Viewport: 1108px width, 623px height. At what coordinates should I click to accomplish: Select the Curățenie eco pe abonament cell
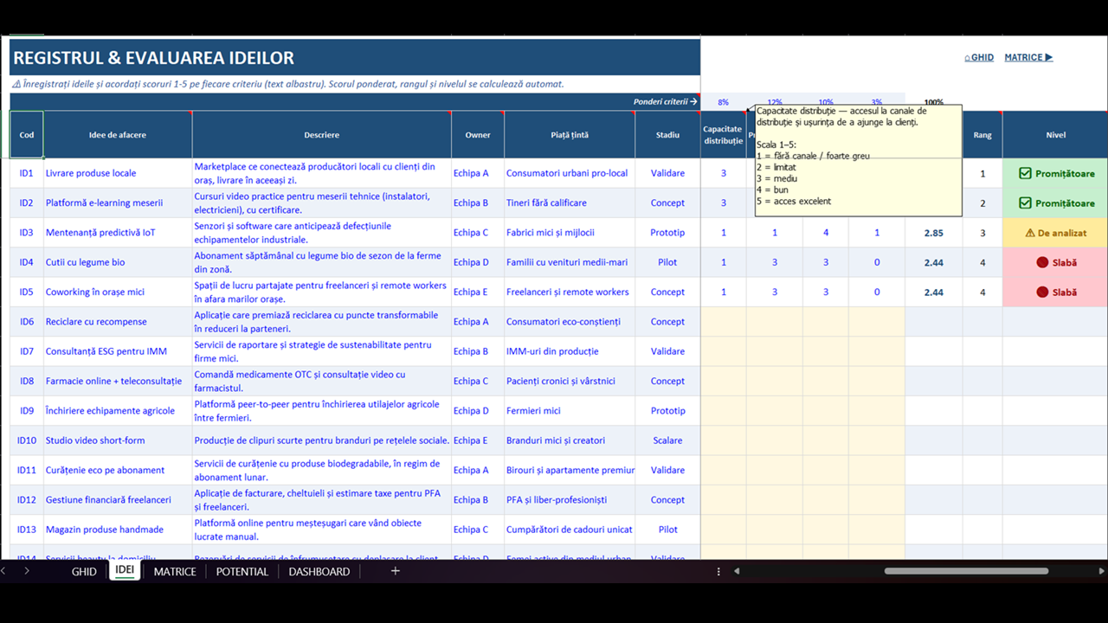click(x=118, y=470)
